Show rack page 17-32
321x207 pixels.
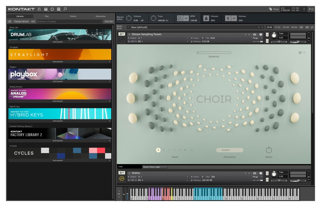click(x=278, y=27)
